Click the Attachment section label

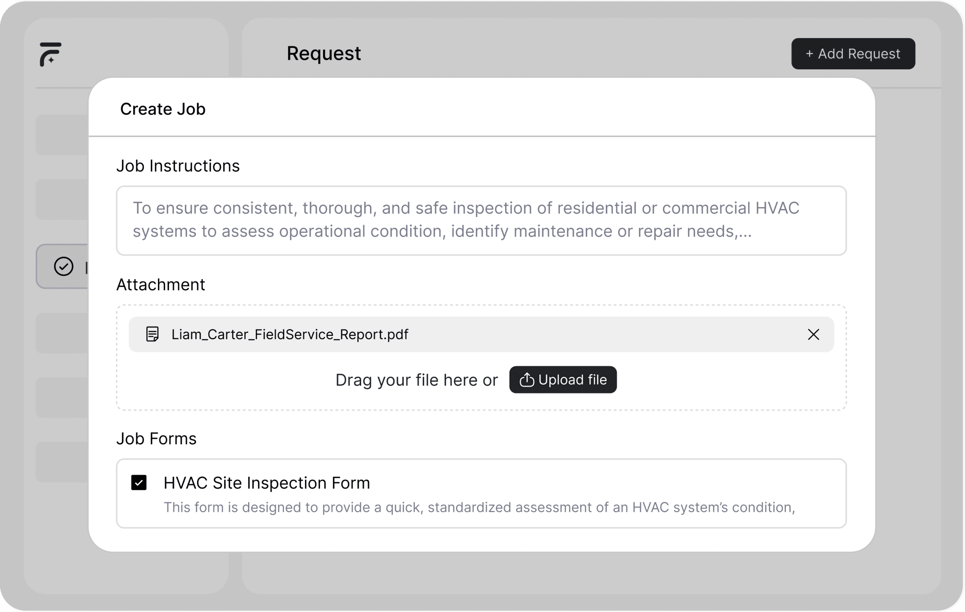(161, 285)
